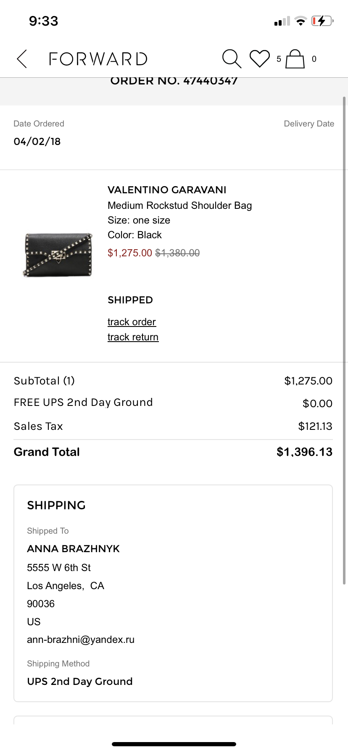This screenshot has width=348, height=753.
Task: Open the search magnifier icon
Action: (232, 59)
